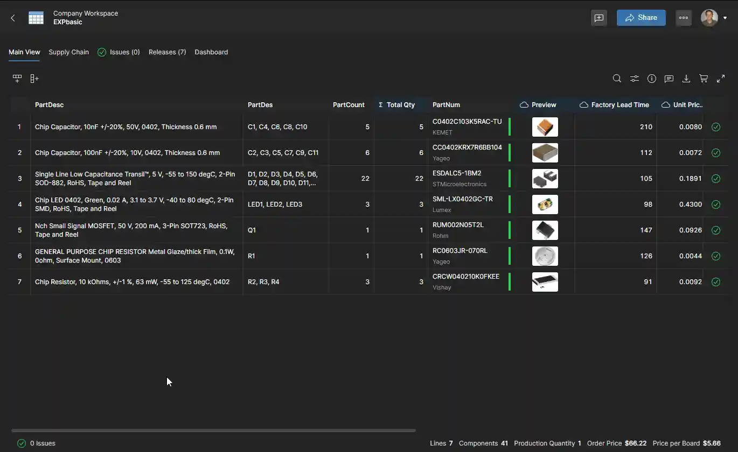738x452 pixels.
Task: Expand table to full screen
Action: [721, 79]
